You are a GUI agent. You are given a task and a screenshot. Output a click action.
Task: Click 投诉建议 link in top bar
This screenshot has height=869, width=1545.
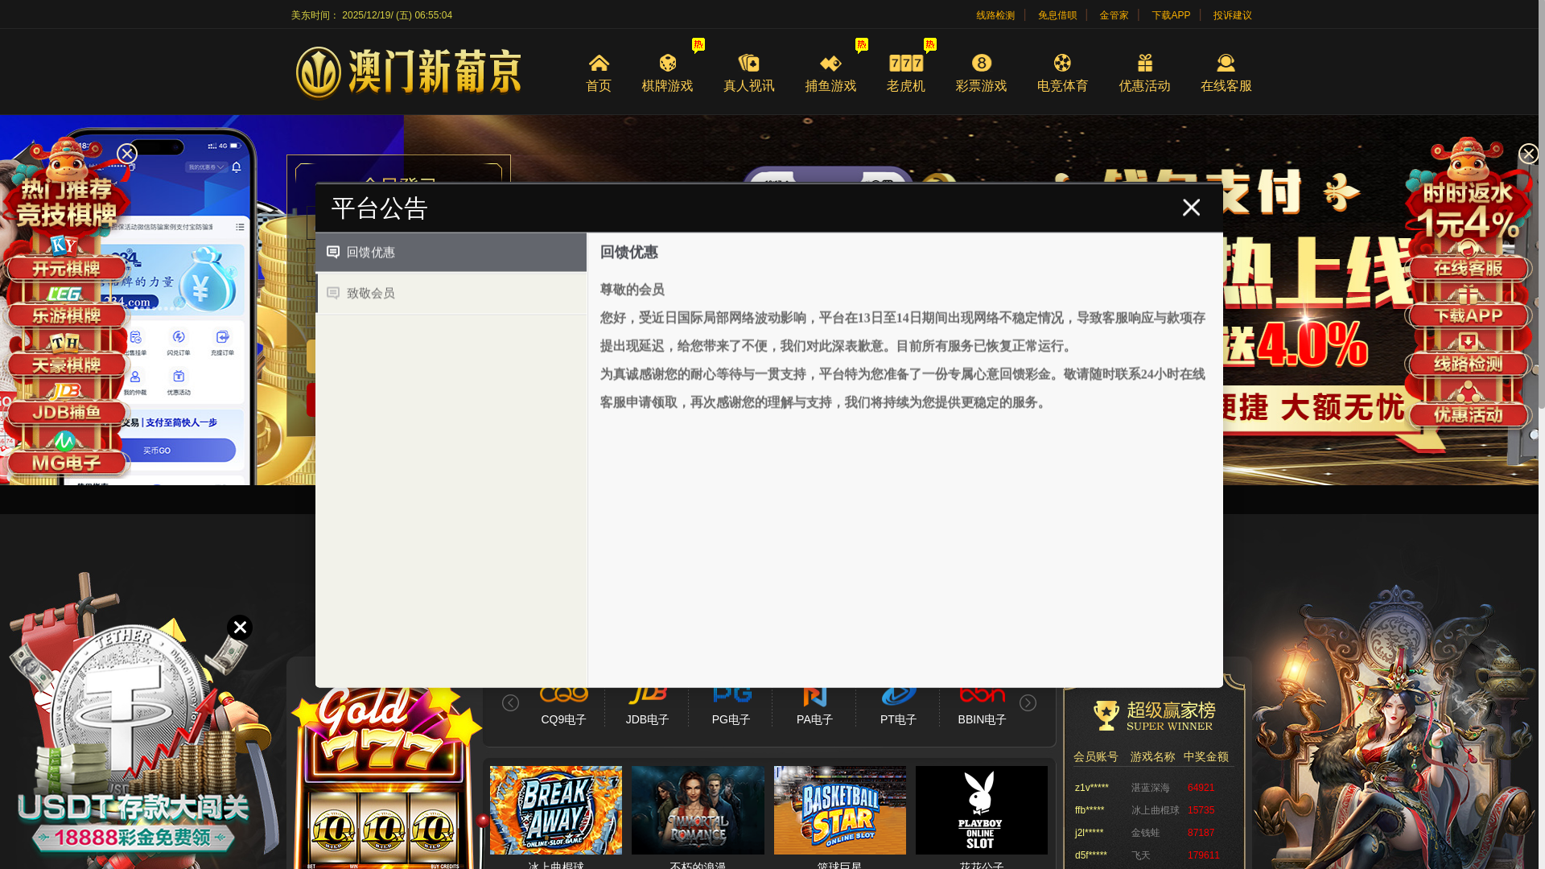coord(1232,15)
